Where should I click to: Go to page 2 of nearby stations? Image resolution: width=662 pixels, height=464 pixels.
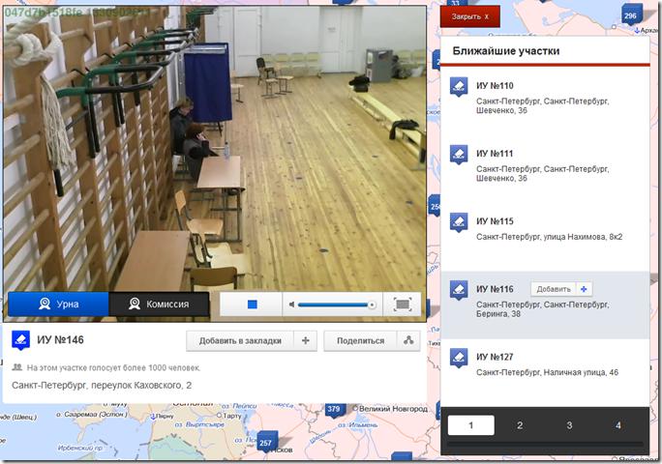point(520,425)
